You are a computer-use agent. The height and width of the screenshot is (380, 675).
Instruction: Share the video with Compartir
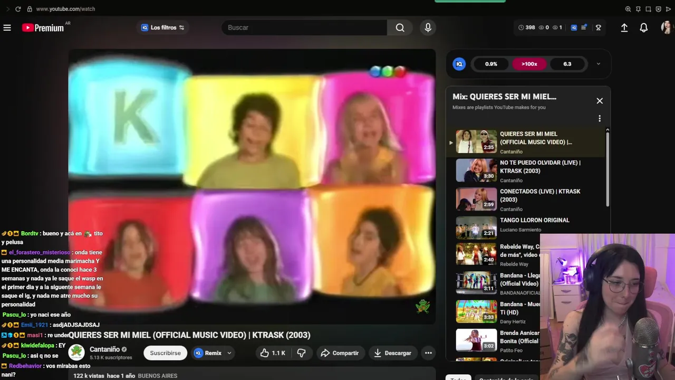point(340,353)
